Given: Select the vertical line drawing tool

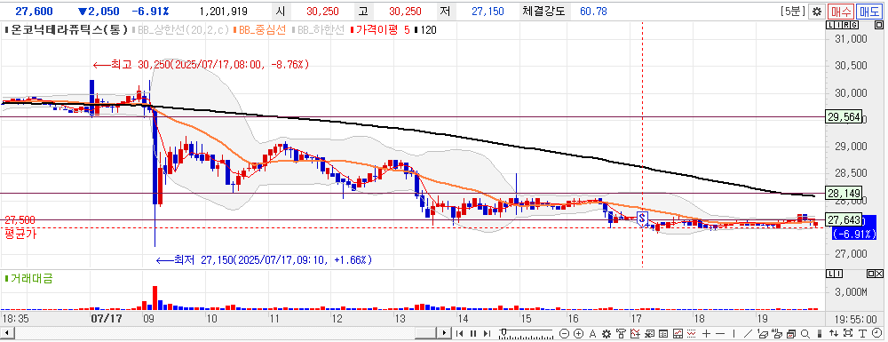Looking at the screenshot, I should pyautogui.click(x=734, y=333).
